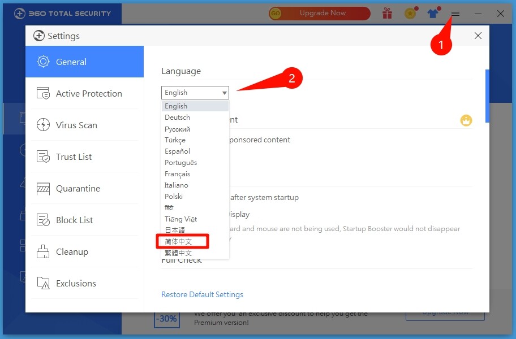Pick 日本語 from the language list

[175, 231]
